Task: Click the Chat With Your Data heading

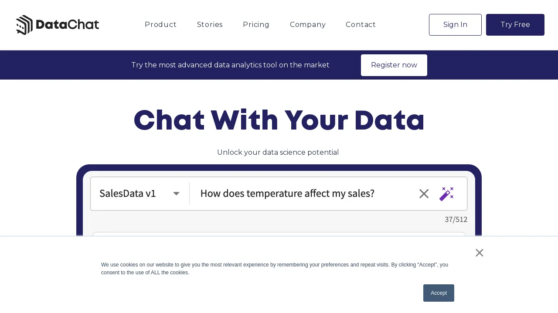Action: (x=279, y=120)
